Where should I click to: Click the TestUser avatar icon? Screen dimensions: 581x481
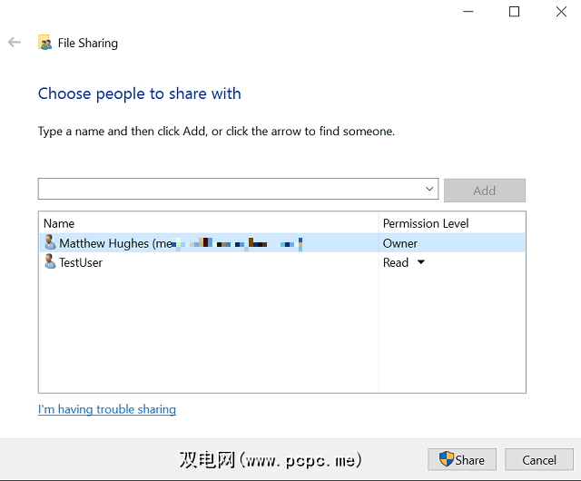point(50,262)
